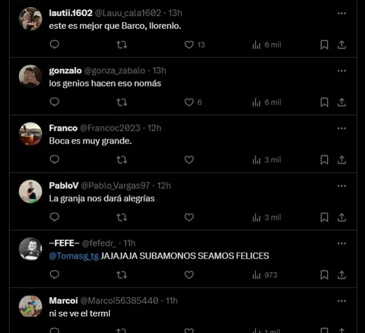Like Franco's 'Boca es muy grande' tweet
Image resolution: width=365 pixels, height=333 pixels.
tap(189, 160)
